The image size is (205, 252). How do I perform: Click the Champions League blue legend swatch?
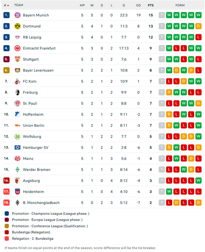pyautogui.click(x=7, y=214)
